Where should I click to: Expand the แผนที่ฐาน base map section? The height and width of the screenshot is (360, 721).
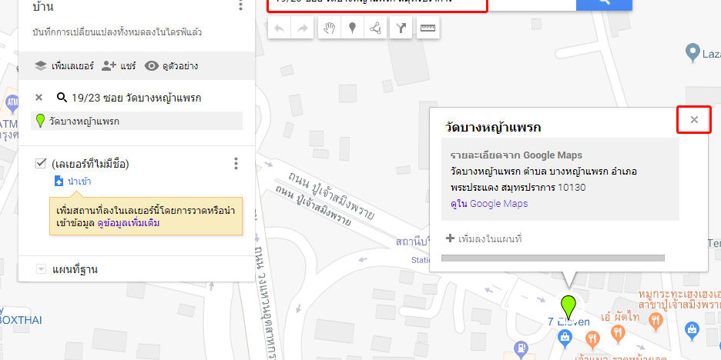click(x=41, y=269)
